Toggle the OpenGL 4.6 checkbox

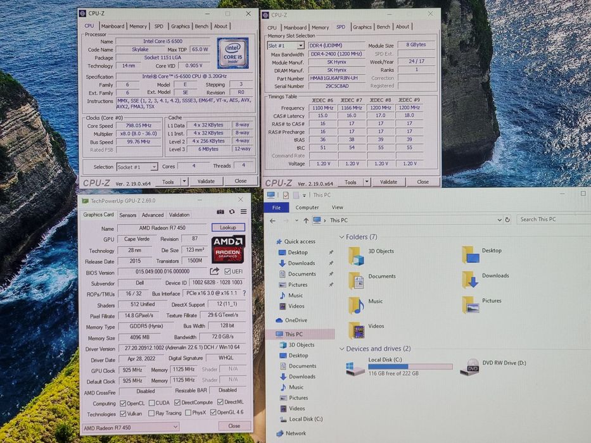point(213,413)
